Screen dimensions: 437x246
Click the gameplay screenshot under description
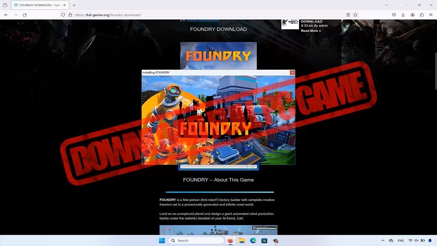click(218, 230)
